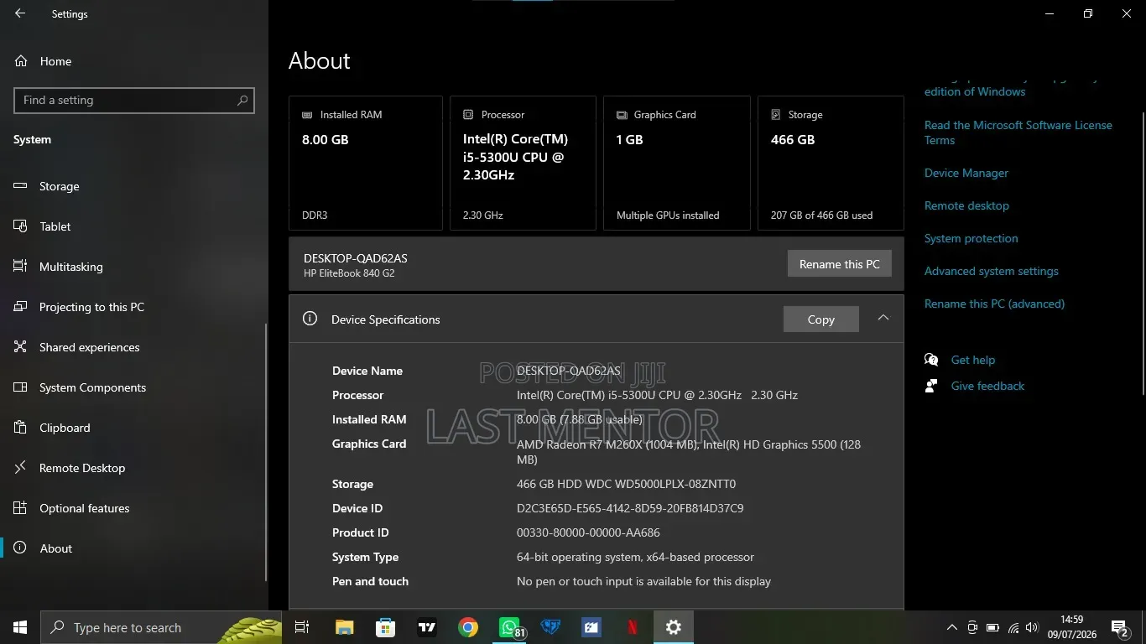
Task: Click the sidebar vertical scrollbar
Action: pos(266,451)
